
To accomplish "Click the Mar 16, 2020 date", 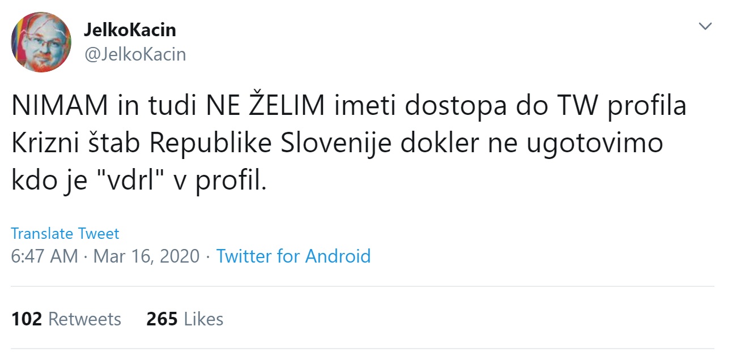I will (x=146, y=256).
